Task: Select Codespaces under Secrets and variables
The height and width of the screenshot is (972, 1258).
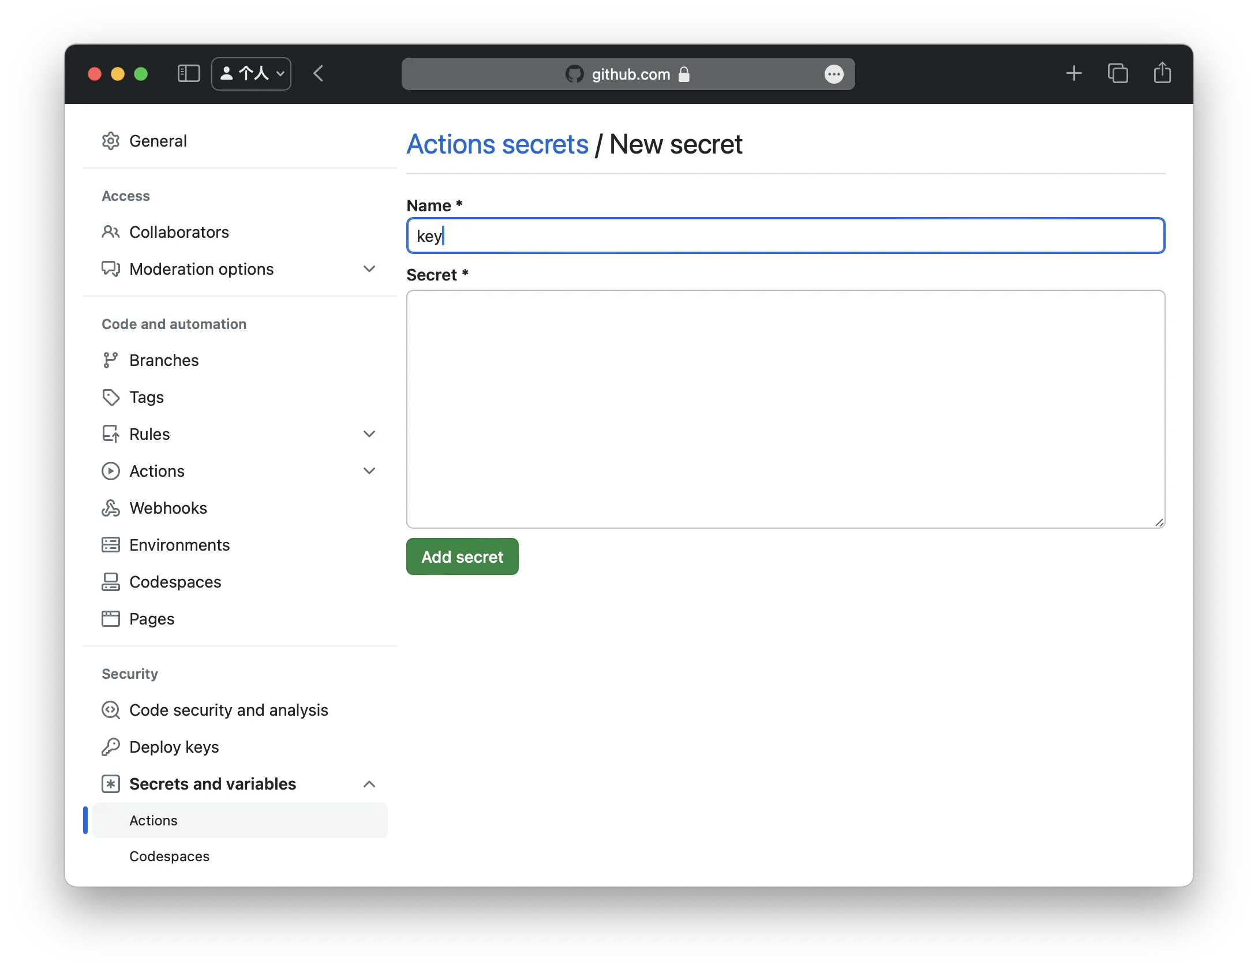Action: click(x=169, y=856)
